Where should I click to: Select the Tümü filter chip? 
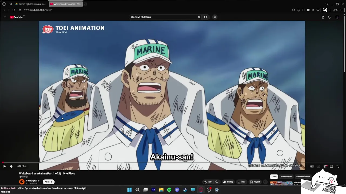pos(274,176)
